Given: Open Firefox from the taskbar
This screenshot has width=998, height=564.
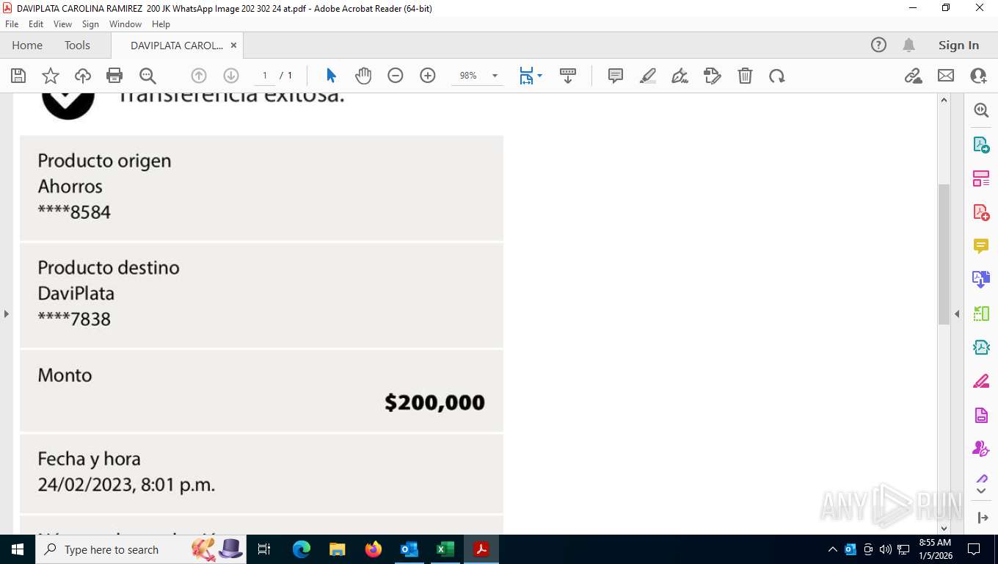Looking at the screenshot, I should tap(374, 549).
